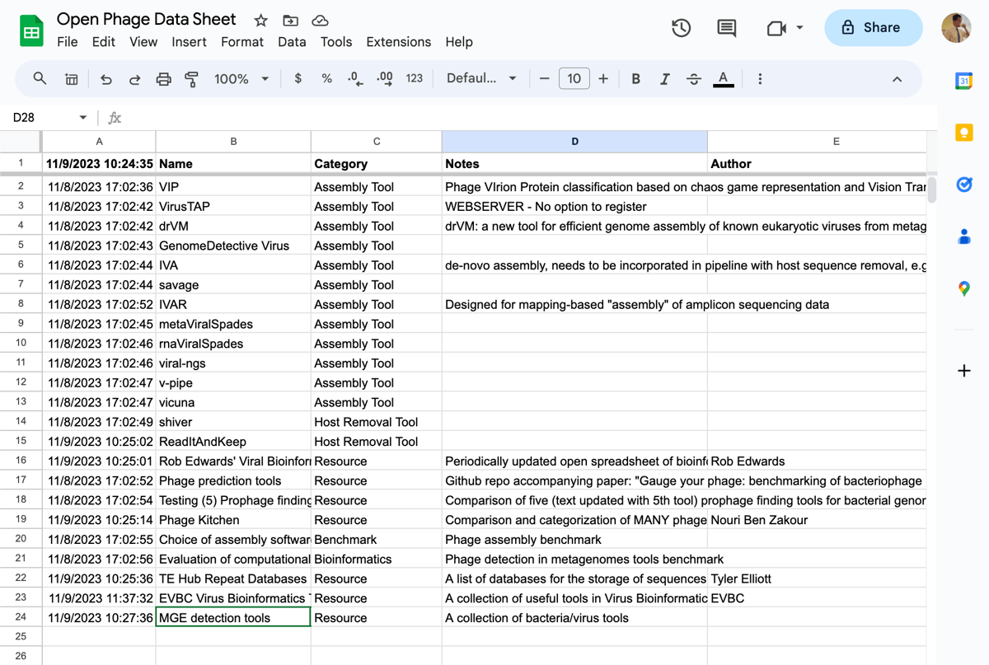Expand Name Box dropdown arrow

pyautogui.click(x=82, y=118)
